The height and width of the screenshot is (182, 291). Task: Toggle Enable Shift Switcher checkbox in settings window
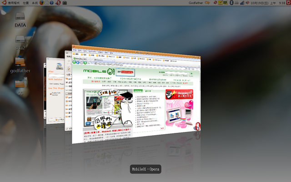[50, 94]
